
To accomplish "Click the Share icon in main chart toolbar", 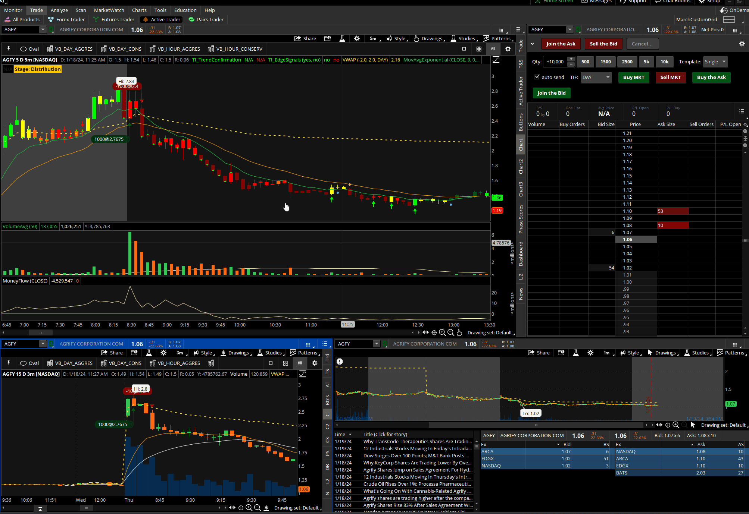I will pyautogui.click(x=297, y=38).
